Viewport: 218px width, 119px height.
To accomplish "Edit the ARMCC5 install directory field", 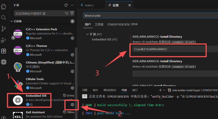I will click(x=175, y=49).
